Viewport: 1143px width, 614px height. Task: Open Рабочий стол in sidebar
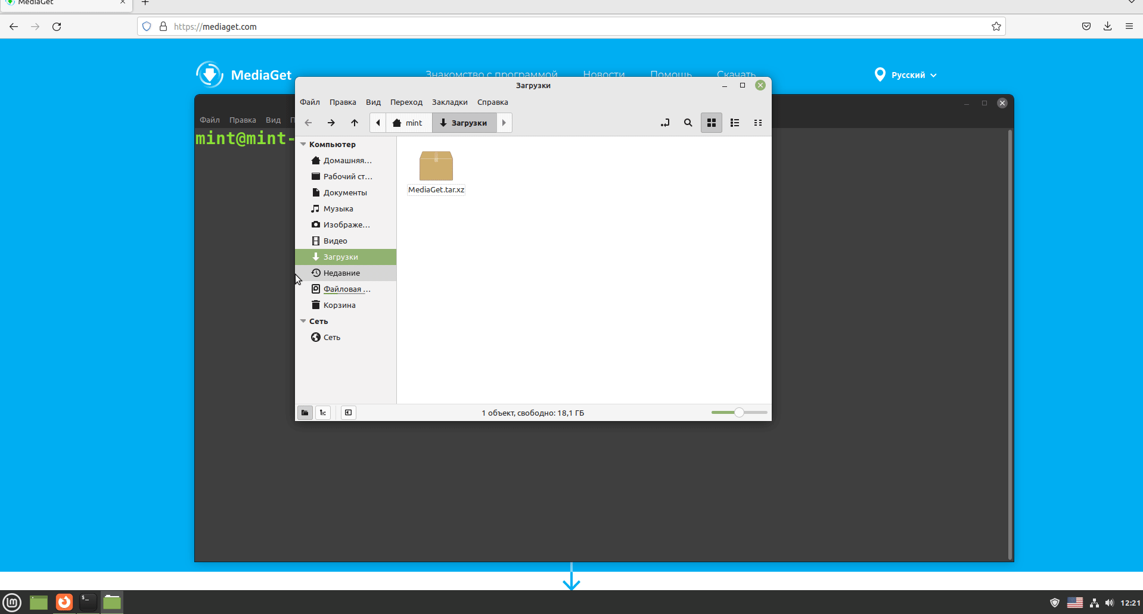tap(346, 176)
